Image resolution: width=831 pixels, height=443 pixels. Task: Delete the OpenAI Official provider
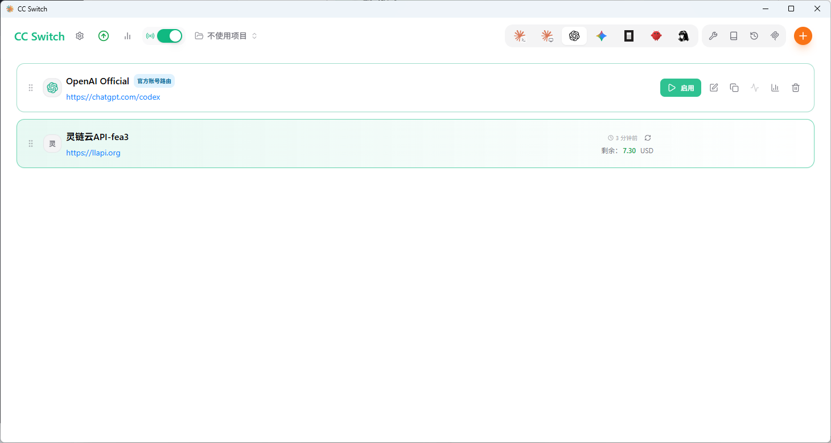pyautogui.click(x=796, y=88)
